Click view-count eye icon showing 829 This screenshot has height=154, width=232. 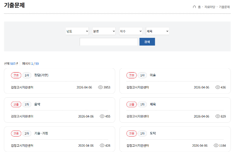pyautogui.click(x=218, y=116)
